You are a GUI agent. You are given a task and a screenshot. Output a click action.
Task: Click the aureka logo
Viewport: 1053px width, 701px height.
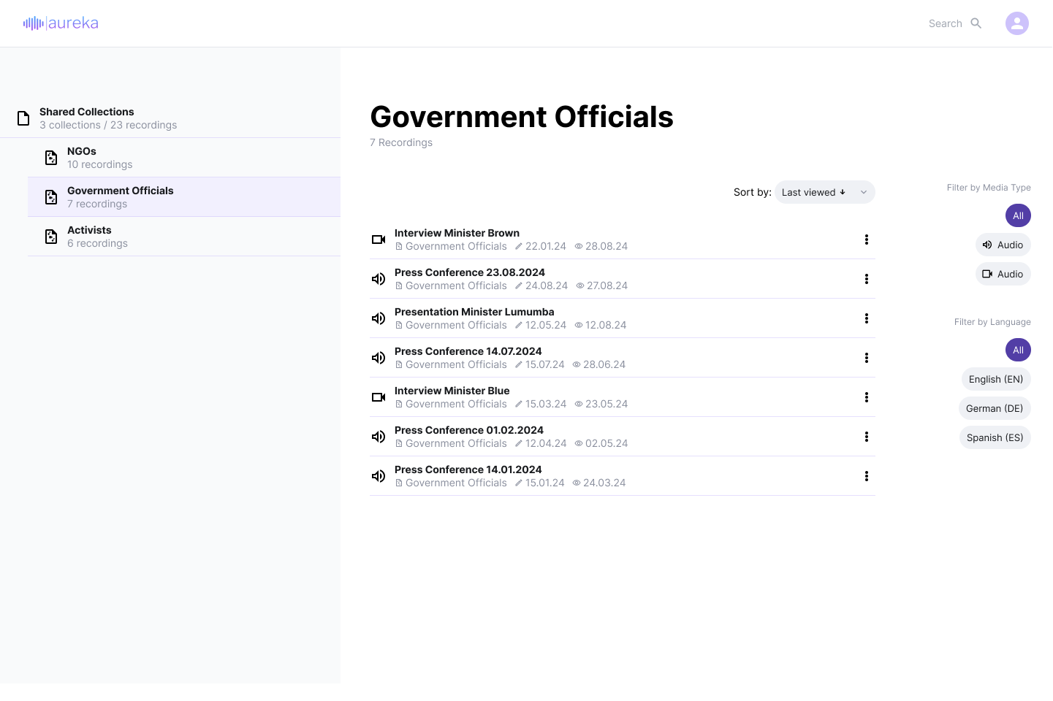tap(61, 23)
